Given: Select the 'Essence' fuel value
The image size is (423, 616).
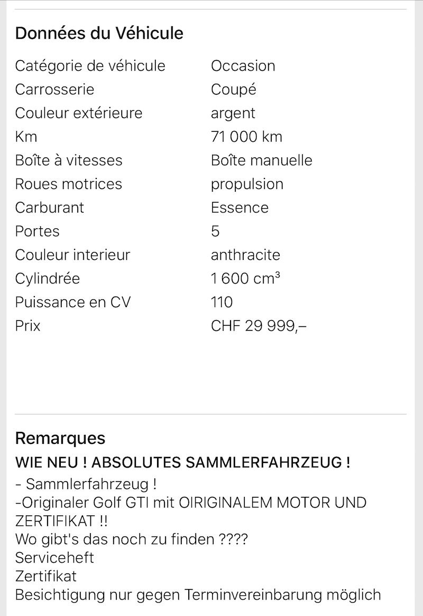Looking at the screenshot, I should pyautogui.click(x=240, y=208).
